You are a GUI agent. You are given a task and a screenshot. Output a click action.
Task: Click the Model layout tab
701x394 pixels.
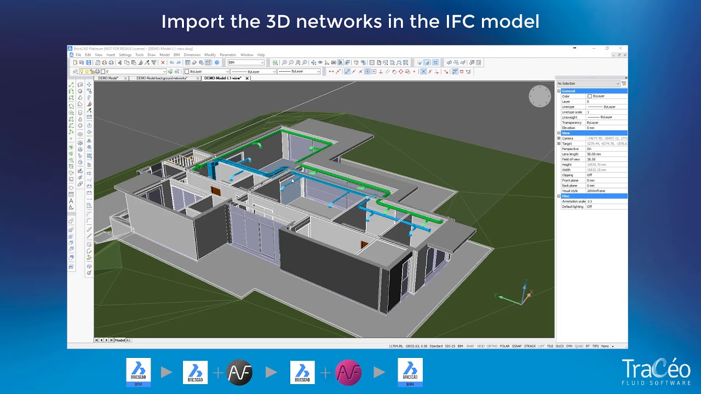pos(119,340)
